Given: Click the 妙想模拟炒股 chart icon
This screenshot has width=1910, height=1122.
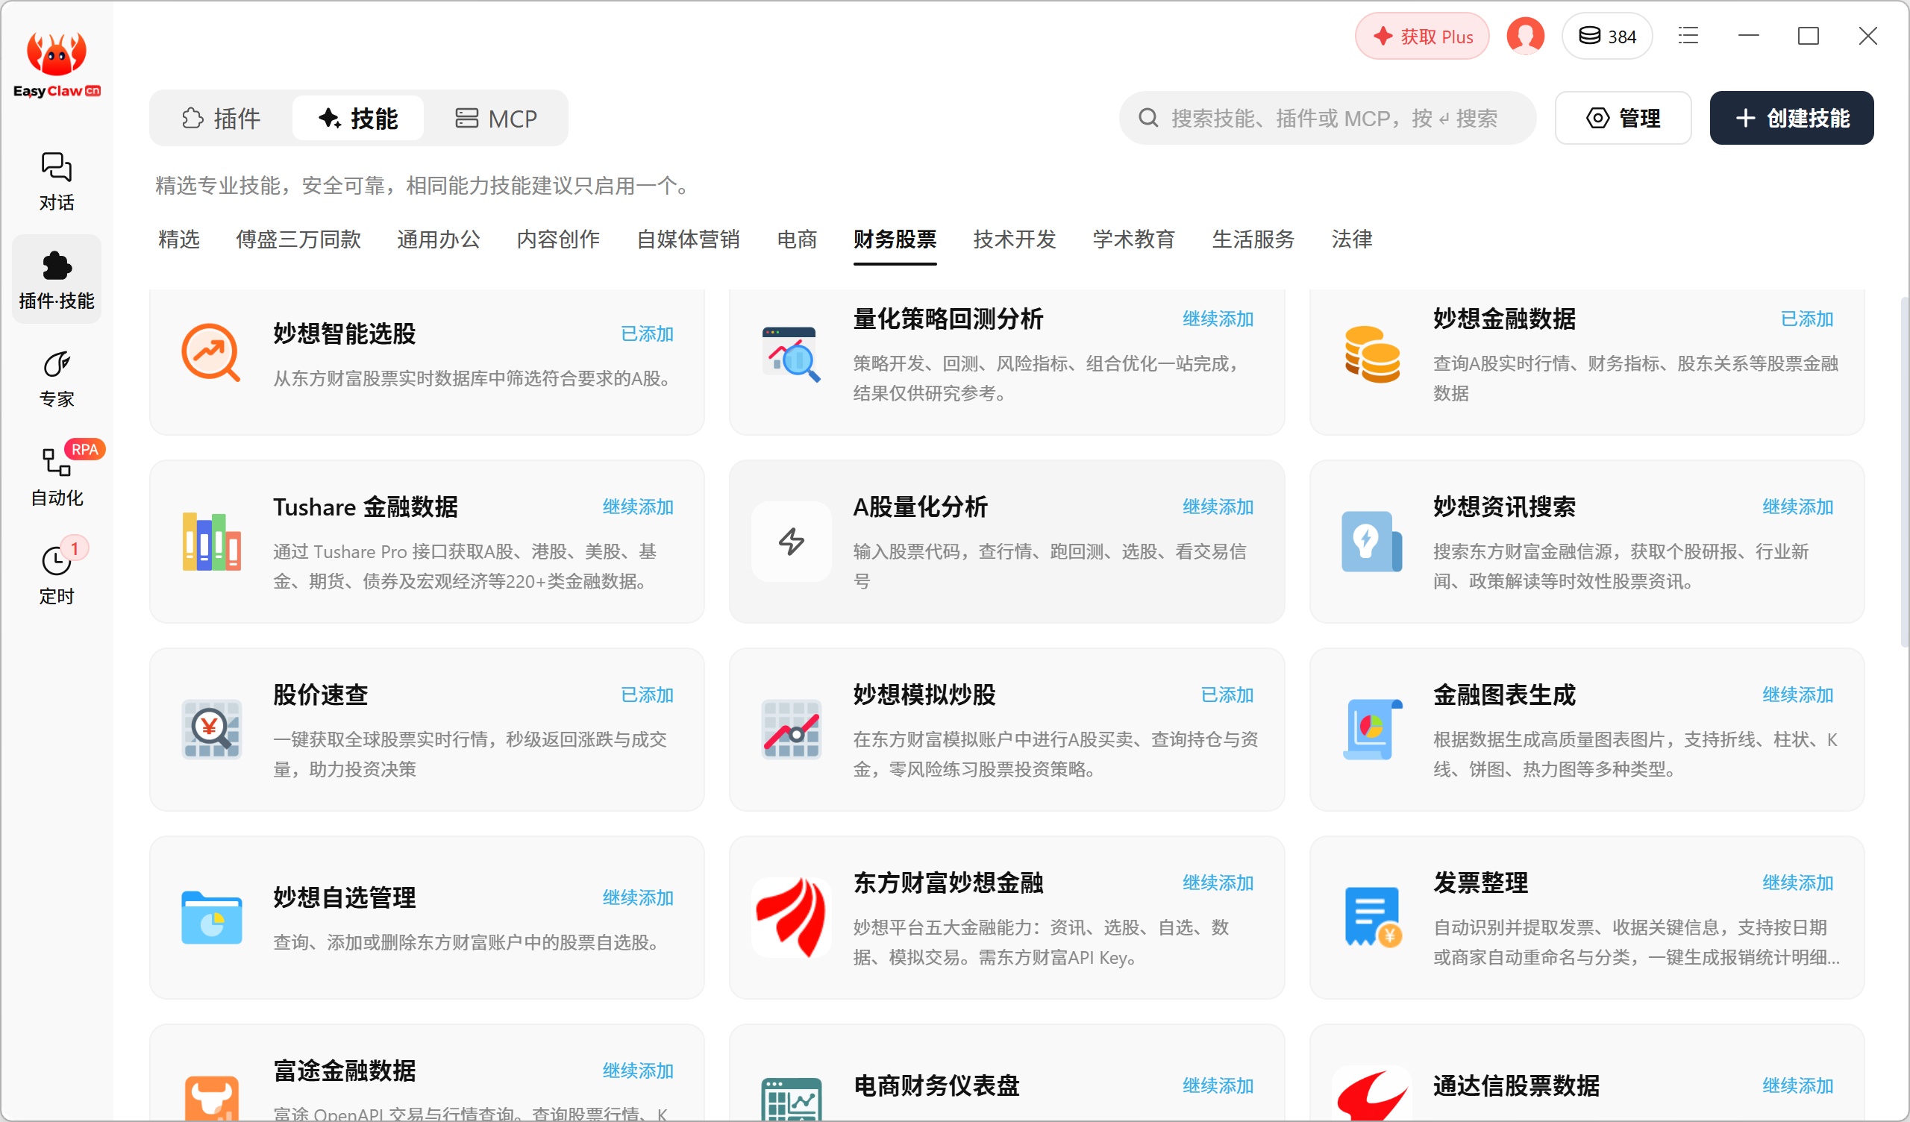Looking at the screenshot, I should (x=791, y=730).
